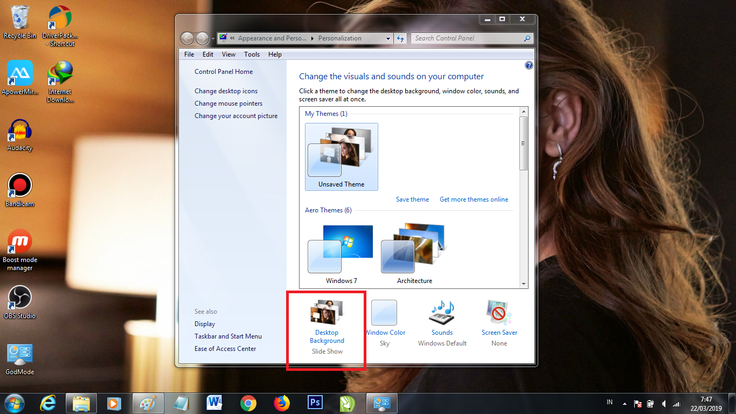Click the Save theme link
Viewport: 736px width, 414px height.
click(x=412, y=199)
